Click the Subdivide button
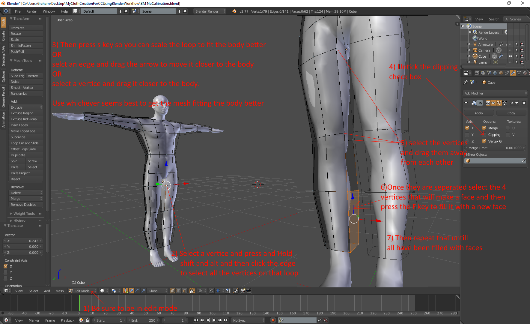 (26, 137)
